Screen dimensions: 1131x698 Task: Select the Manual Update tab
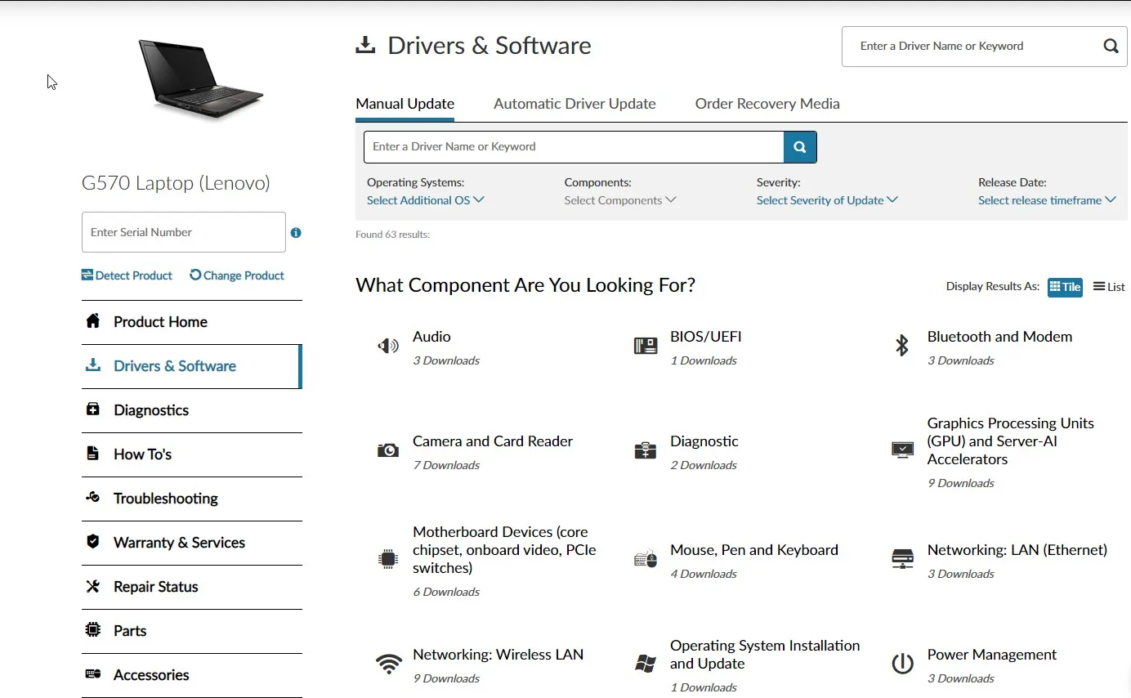pyautogui.click(x=405, y=104)
